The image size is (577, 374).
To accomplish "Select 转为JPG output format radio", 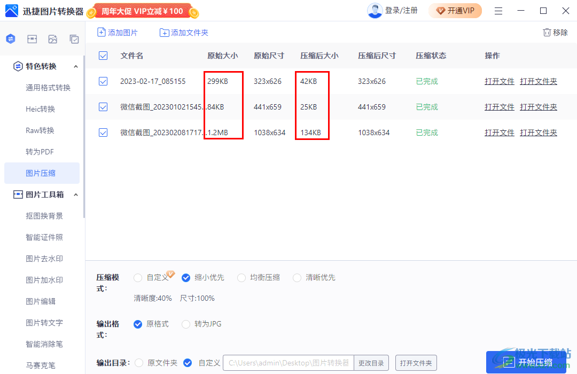I will coord(186,324).
